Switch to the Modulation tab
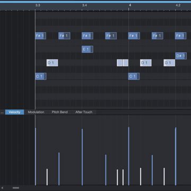This screenshot has height=191, width=191. [36, 112]
